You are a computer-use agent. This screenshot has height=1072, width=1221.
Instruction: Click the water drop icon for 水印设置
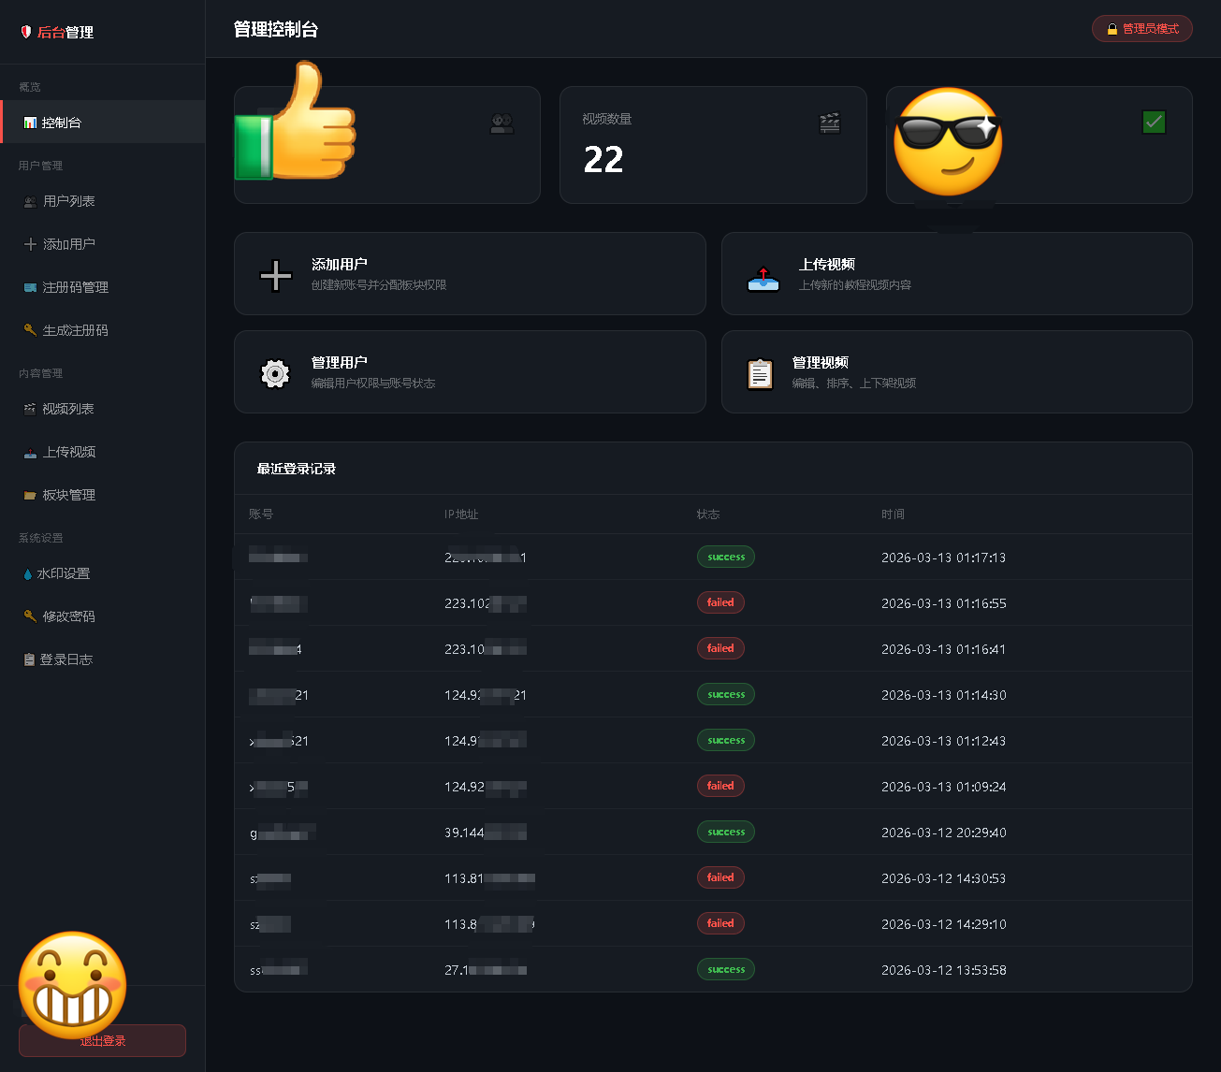[x=27, y=574]
